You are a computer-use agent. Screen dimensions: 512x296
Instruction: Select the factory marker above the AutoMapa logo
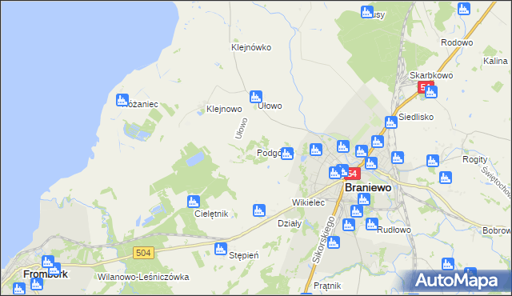tap(448, 264)
